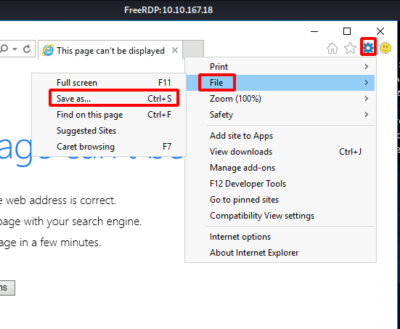Open a new blank tab

click(x=193, y=49)
